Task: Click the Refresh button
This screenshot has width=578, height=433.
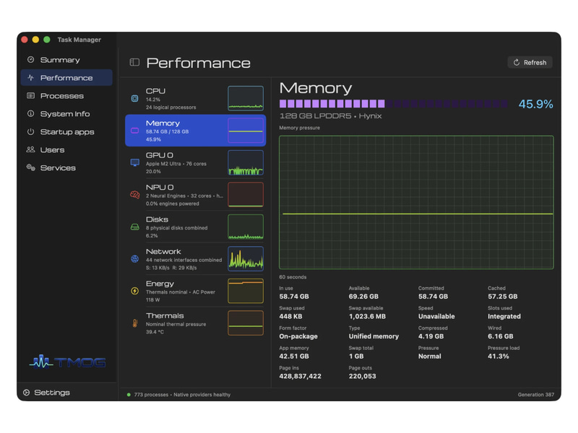Action: [530, 63]
